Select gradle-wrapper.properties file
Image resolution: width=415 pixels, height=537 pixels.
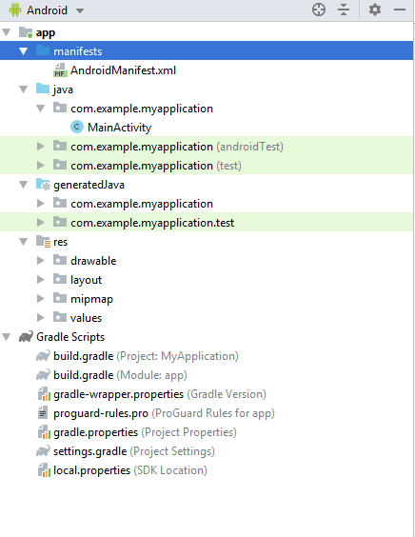coord(160,394)
